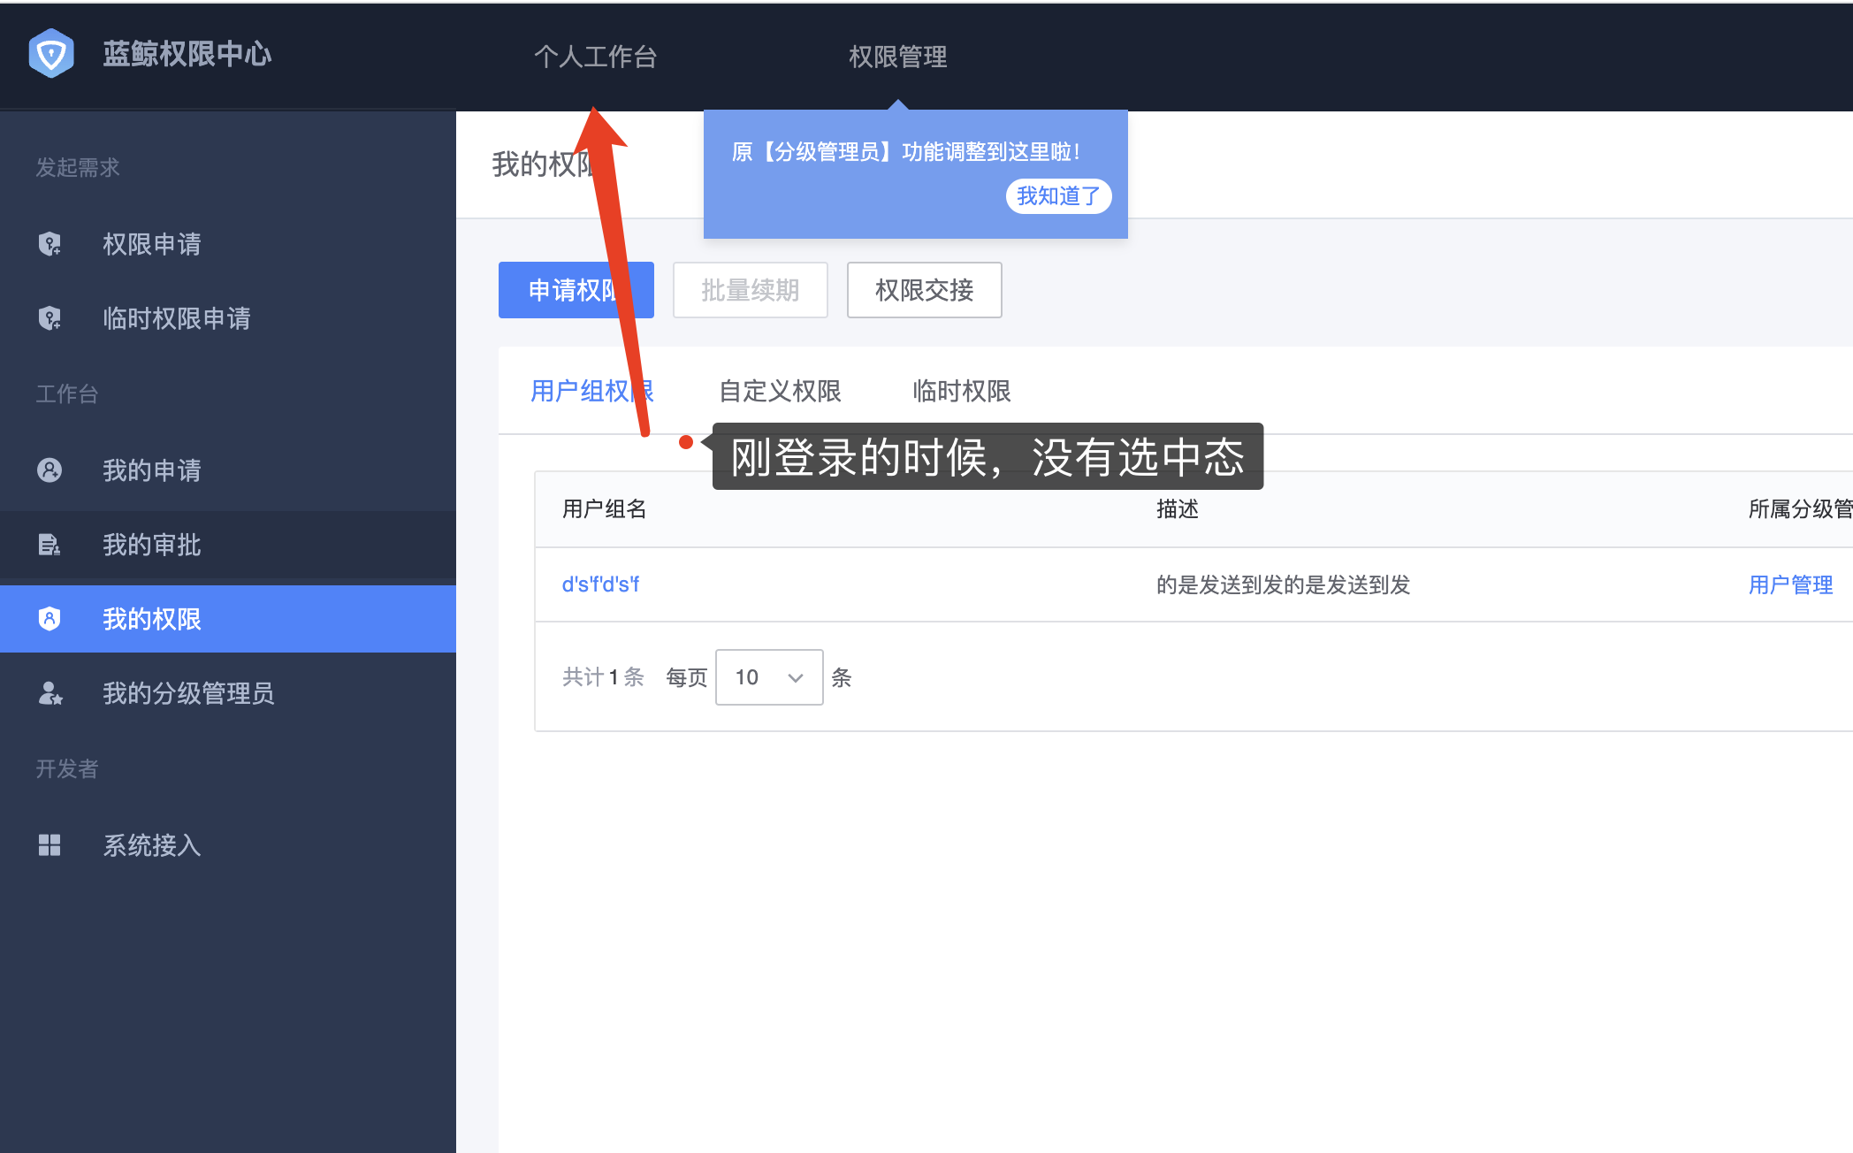Switch to the 自定义权限 tab
Screen dimensions: 1853x1153
[779, 391]
